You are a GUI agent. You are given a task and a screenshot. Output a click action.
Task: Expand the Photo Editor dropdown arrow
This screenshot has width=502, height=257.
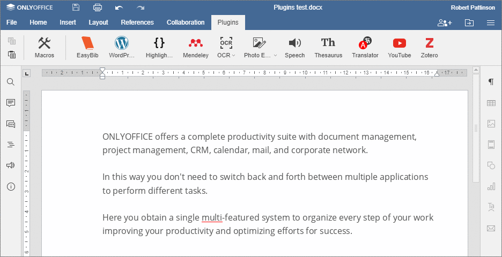tap(275, 55)
